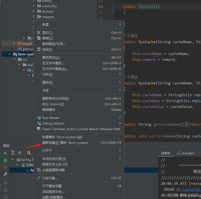201x199 pixels.
Task: Choose 查找用法(U) menu item
Action: pyautogui.click(x=79, y=58)
